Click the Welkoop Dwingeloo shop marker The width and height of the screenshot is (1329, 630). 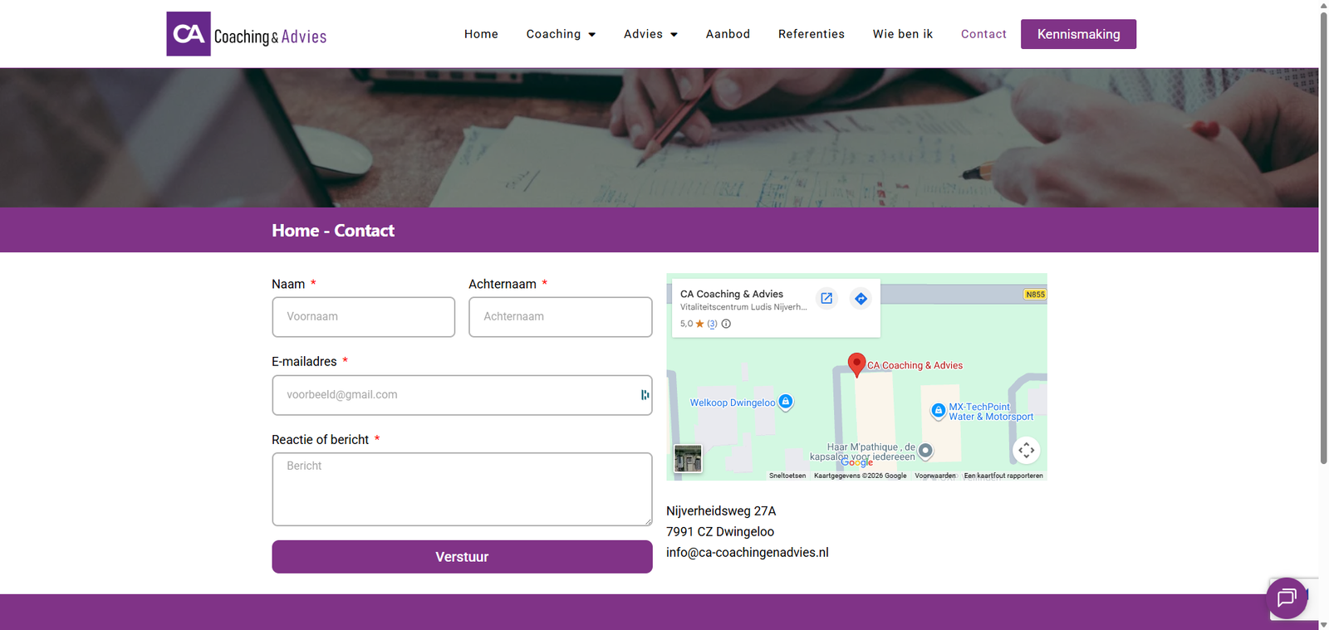[786, 402]
